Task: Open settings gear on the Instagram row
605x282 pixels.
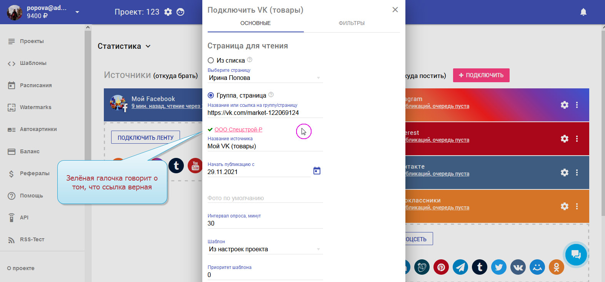Action: pos(564,105)
